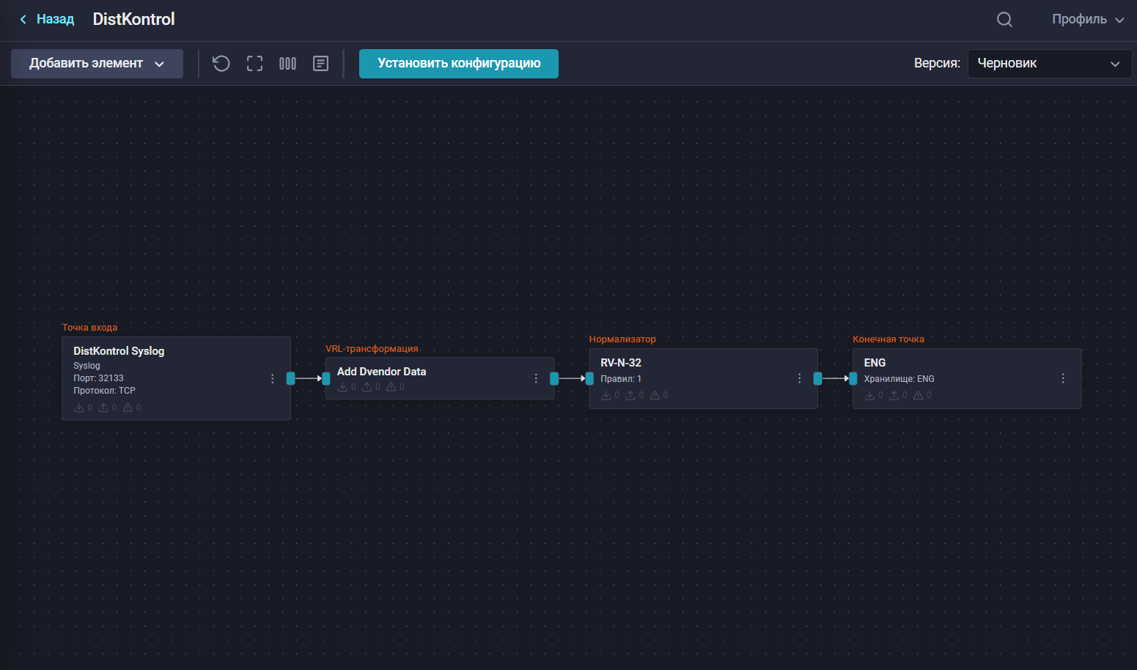The image size is (1137, 670).
Task: Click incoming counter icon on DistKontrol Syslog
Action: pyautogui.click(x=79, y=408)
